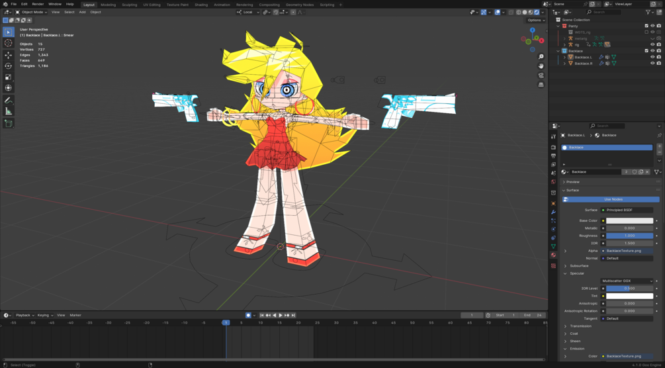Uncheck Backlace collection's view layer checkbox

pyautogui.click(x=646, y=50)
